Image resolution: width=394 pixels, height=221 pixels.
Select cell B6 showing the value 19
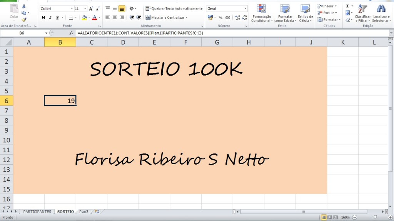pos(60,101)
